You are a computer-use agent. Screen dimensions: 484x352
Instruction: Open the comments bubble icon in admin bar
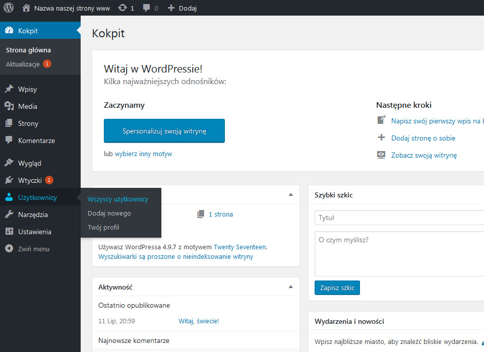point(146,8)
